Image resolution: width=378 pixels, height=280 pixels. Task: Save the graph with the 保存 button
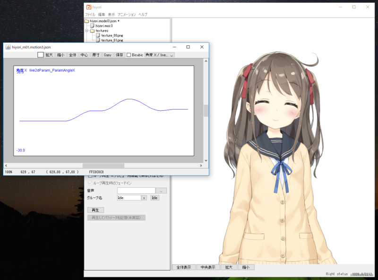[x=120, y=55]
